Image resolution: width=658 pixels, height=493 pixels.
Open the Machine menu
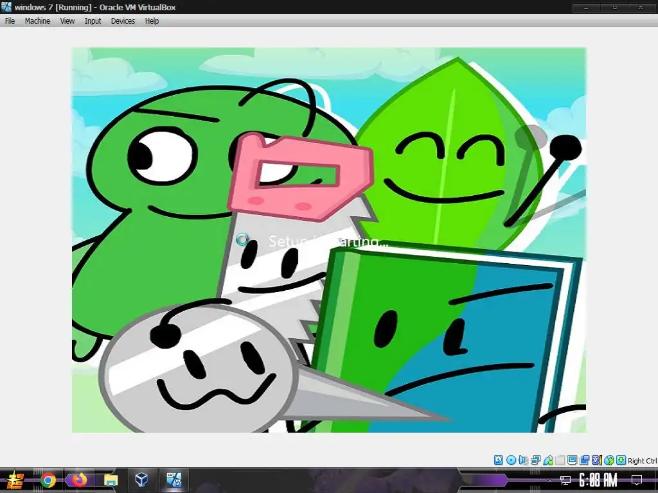pos(37,21)
